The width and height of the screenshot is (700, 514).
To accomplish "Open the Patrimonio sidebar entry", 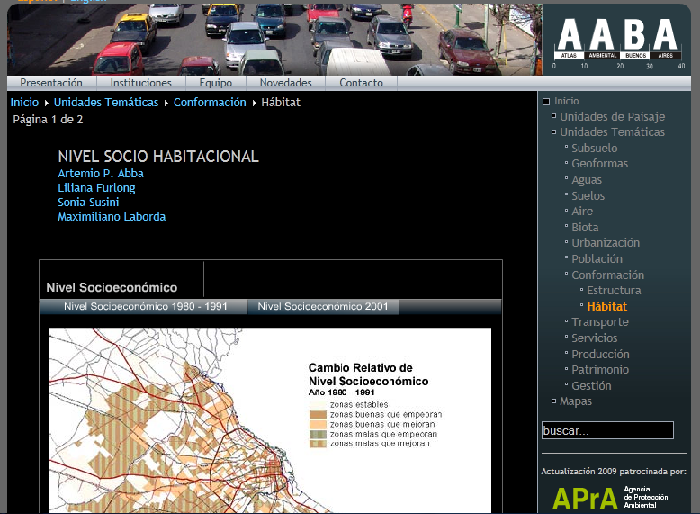I will pyautogui.click(x=600, y=369).
